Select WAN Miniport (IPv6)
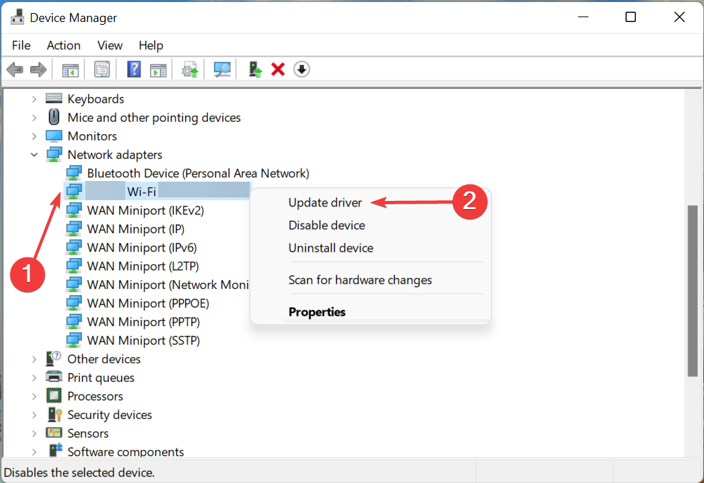704x483 pixels. tap(142, 248)
